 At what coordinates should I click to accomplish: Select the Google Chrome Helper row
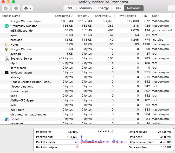coord(87,21)
